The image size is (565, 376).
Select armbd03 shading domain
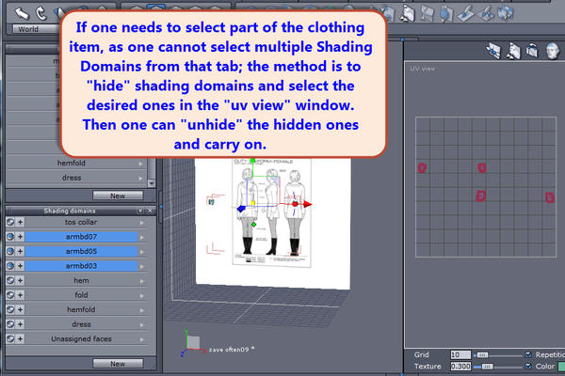pyautogui.click(x=81, y=266)
